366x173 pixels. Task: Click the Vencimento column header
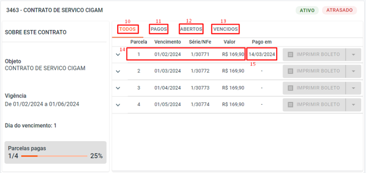167,42
